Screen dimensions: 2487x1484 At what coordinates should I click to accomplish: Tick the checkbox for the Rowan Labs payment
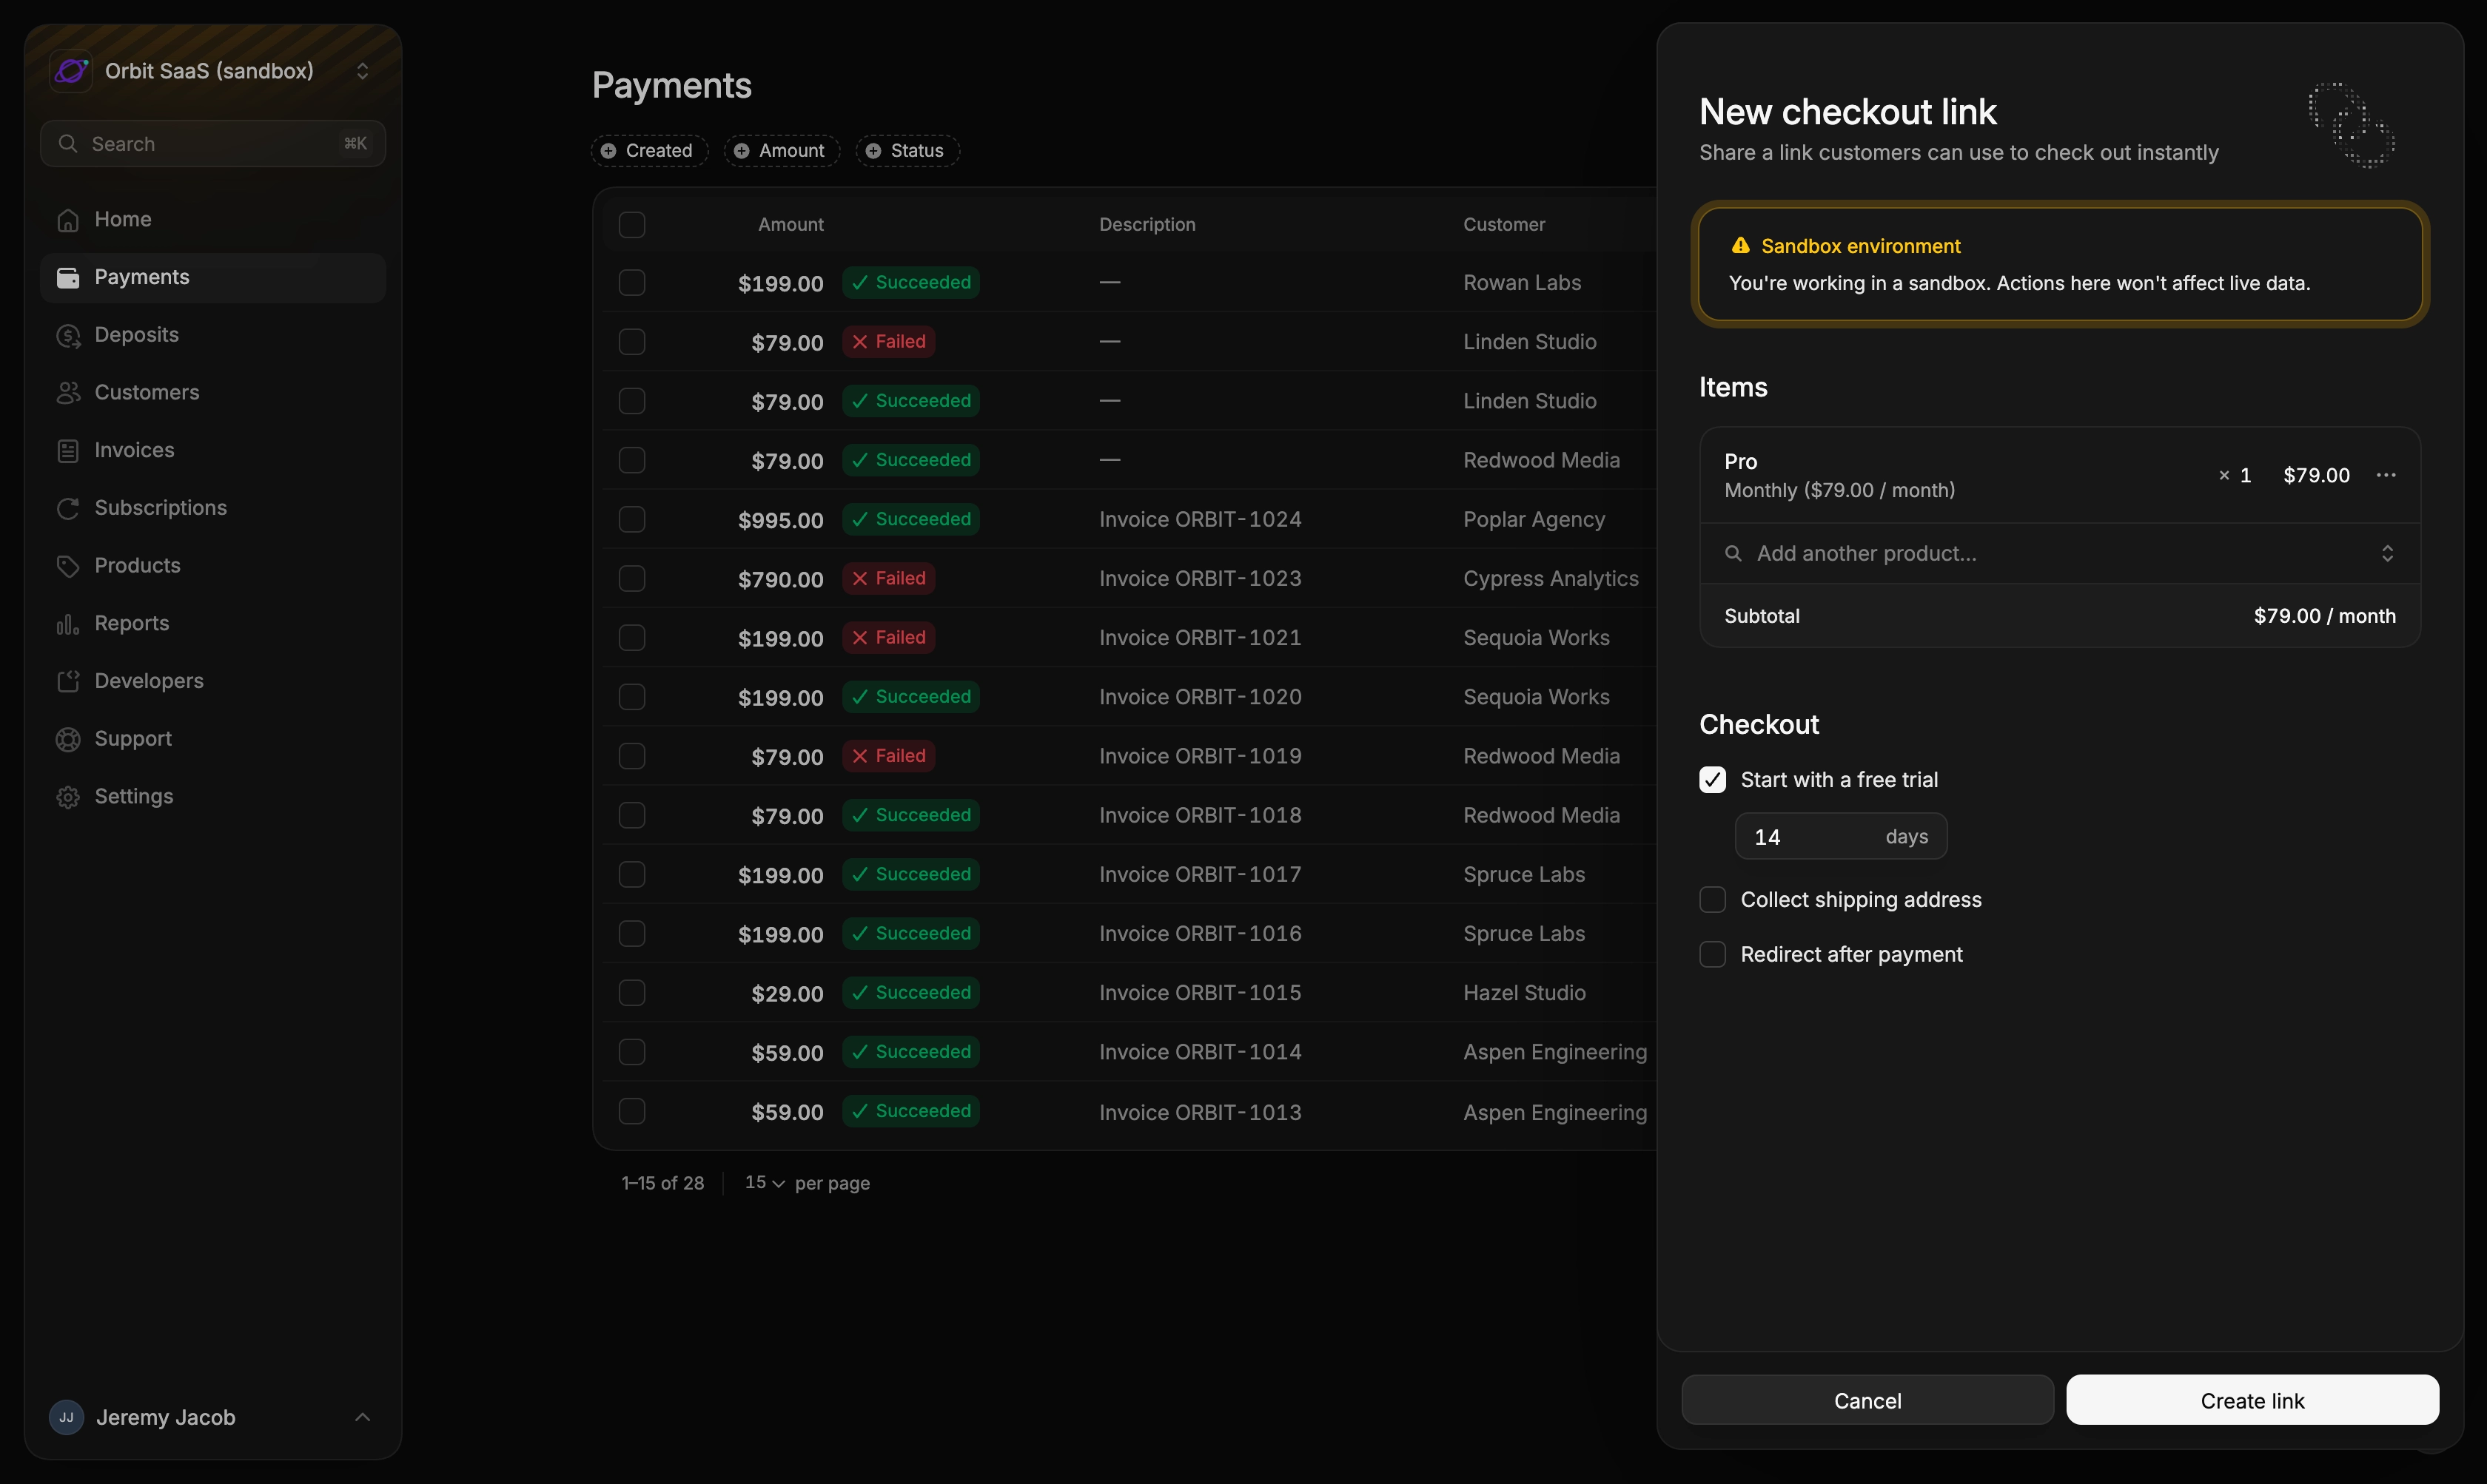point(632,283)
